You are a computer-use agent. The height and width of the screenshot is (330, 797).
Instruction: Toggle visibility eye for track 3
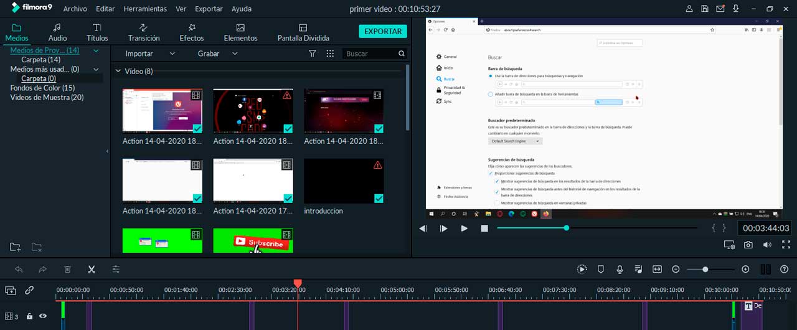pos(43,316)
